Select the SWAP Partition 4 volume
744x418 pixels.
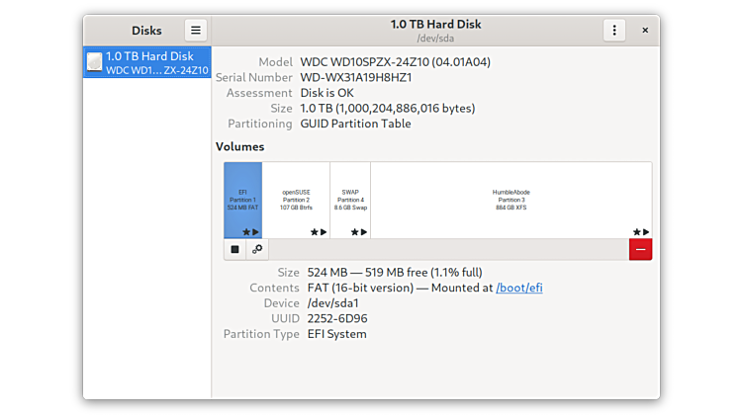350,198
